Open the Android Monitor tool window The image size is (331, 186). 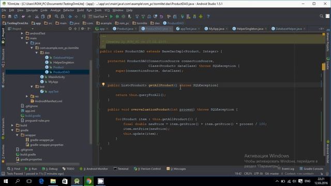(x=94, y=169)
